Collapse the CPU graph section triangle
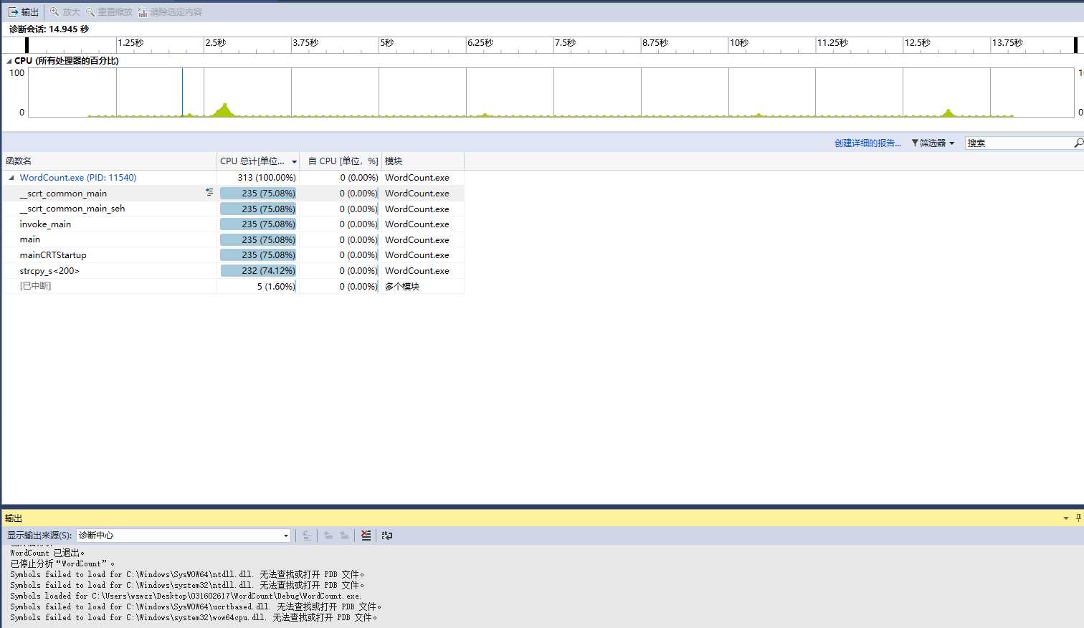Viewport: 1084px width, 628px height. pyautogui.click(x=9, y=61)
